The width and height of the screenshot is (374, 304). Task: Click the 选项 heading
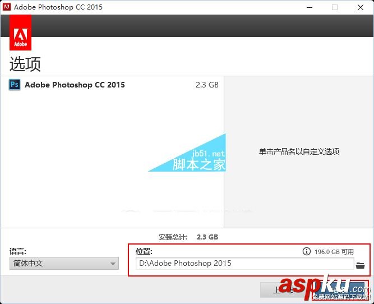(25, 64)
